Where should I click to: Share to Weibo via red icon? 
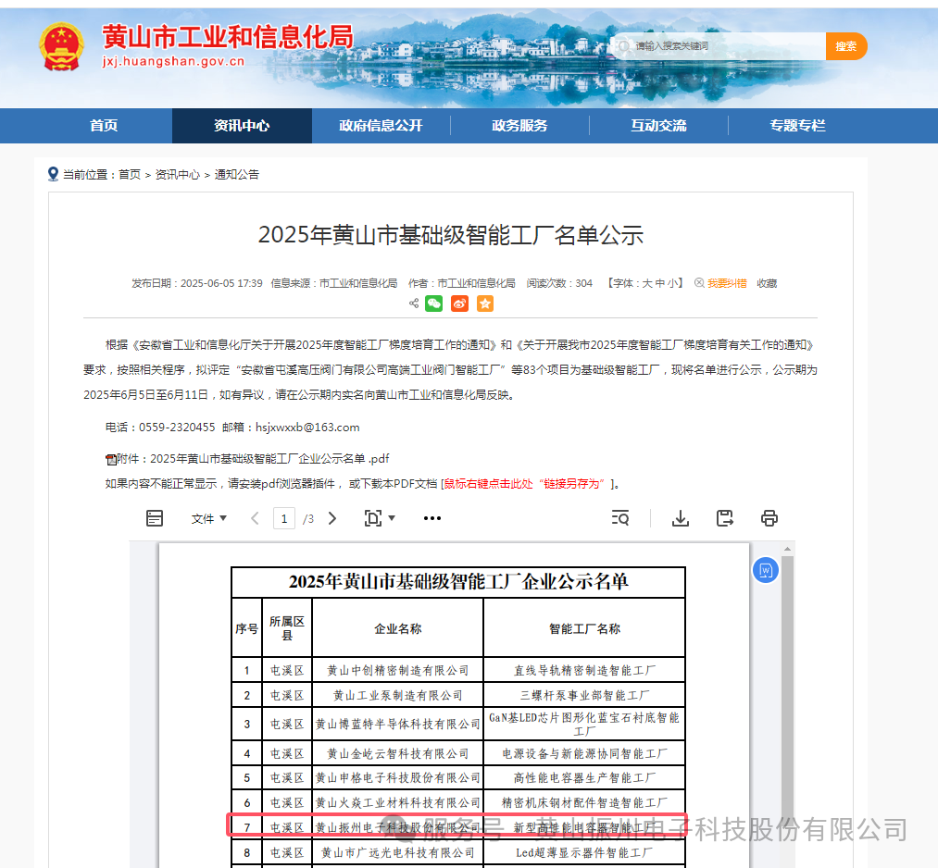[459, 304]
